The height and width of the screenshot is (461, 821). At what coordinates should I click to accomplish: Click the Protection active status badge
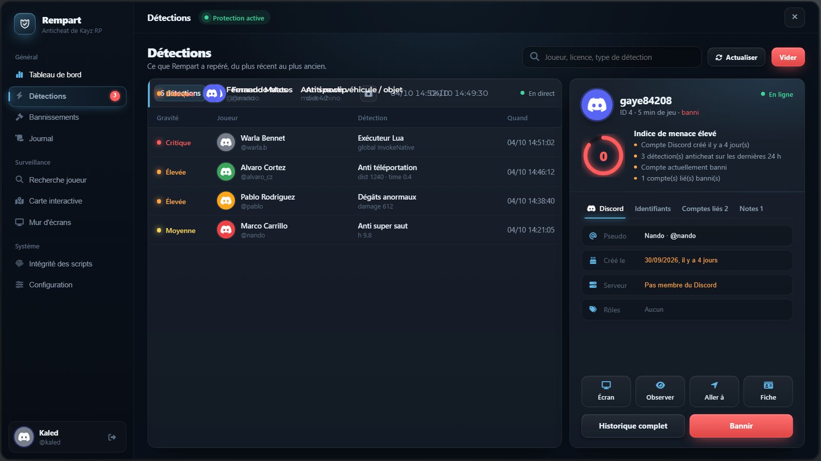pos(234,18)
